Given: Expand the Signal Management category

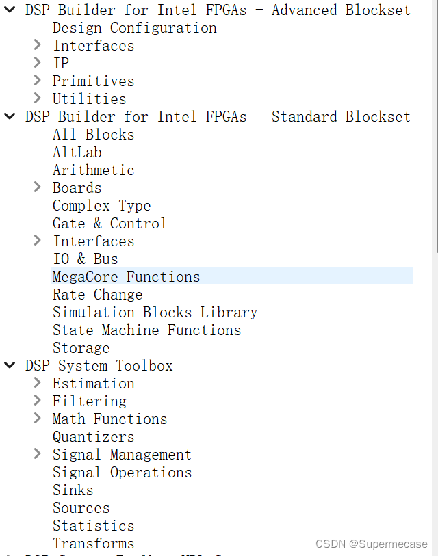Looking at the screenshot, I should pyautogui.click(x=38, y=454).
